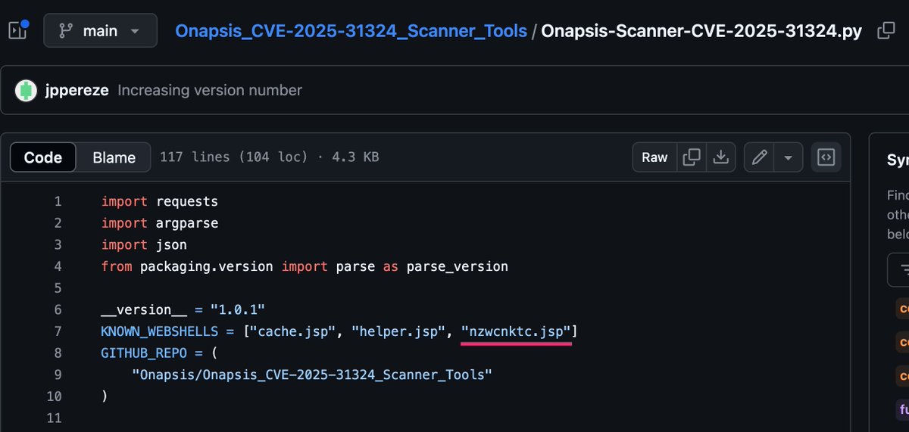Click the 'import json' code line

(144, 245)
